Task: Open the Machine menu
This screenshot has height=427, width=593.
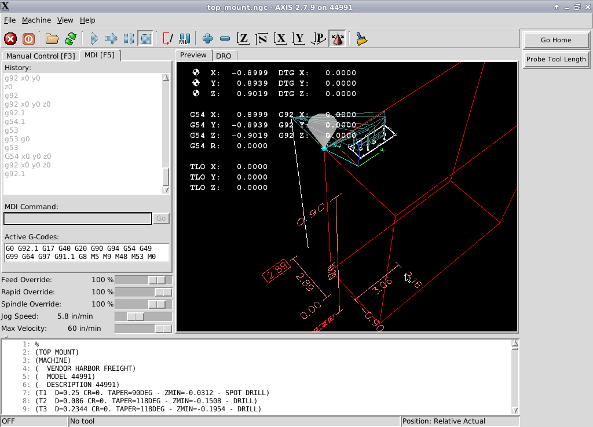Action: [36, 20]
